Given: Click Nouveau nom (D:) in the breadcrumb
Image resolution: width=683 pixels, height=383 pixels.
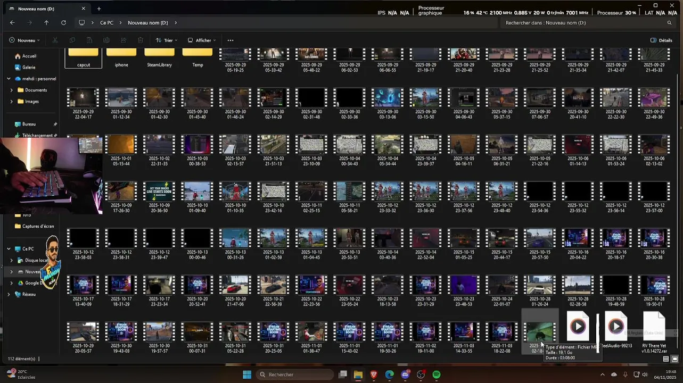Looking at the screenshot, I should click(x=148, y=23).
